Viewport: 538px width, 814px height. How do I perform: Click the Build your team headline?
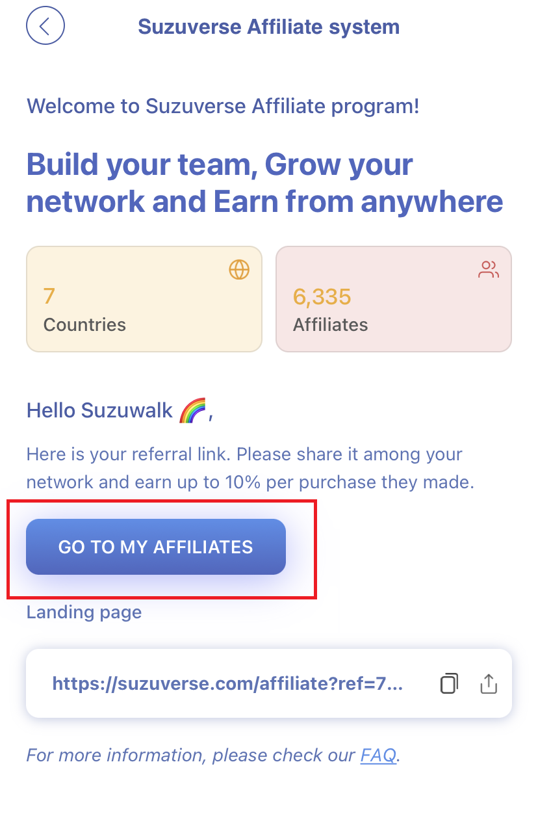point(264,183)
